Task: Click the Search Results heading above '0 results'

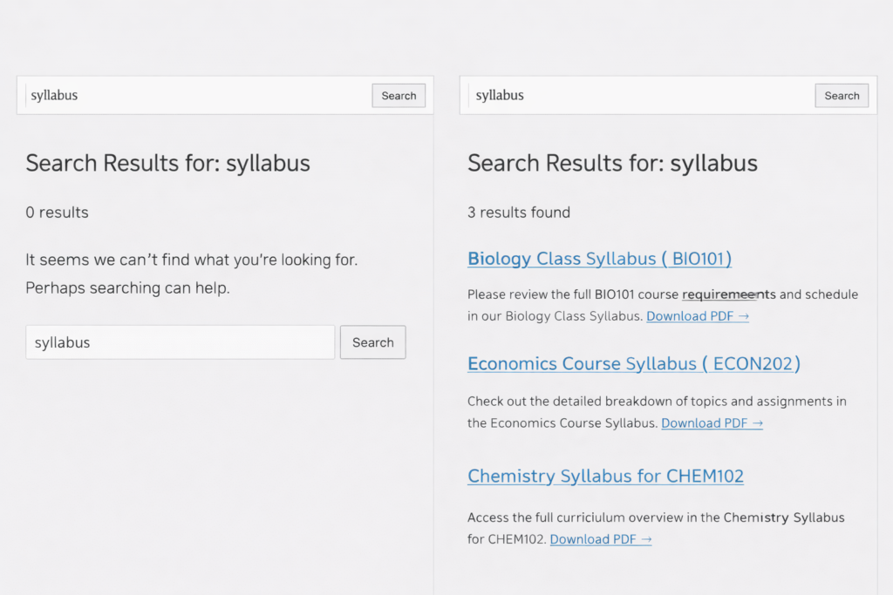Action: pos(167,163)
